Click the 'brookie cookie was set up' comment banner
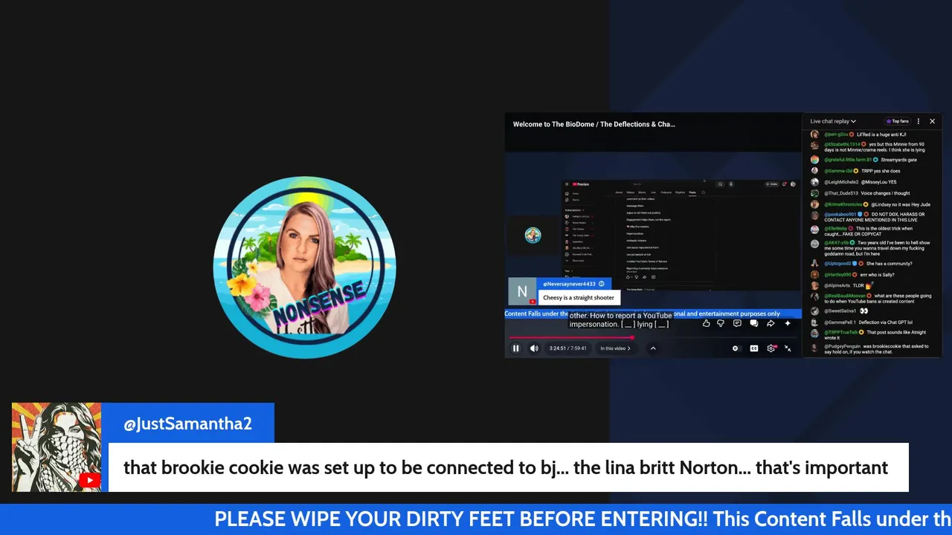The image size is (952, 535). point(508,467)
